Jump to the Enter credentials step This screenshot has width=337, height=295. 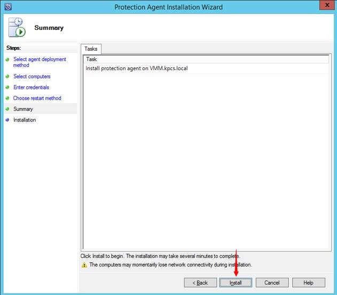(31, 87)
